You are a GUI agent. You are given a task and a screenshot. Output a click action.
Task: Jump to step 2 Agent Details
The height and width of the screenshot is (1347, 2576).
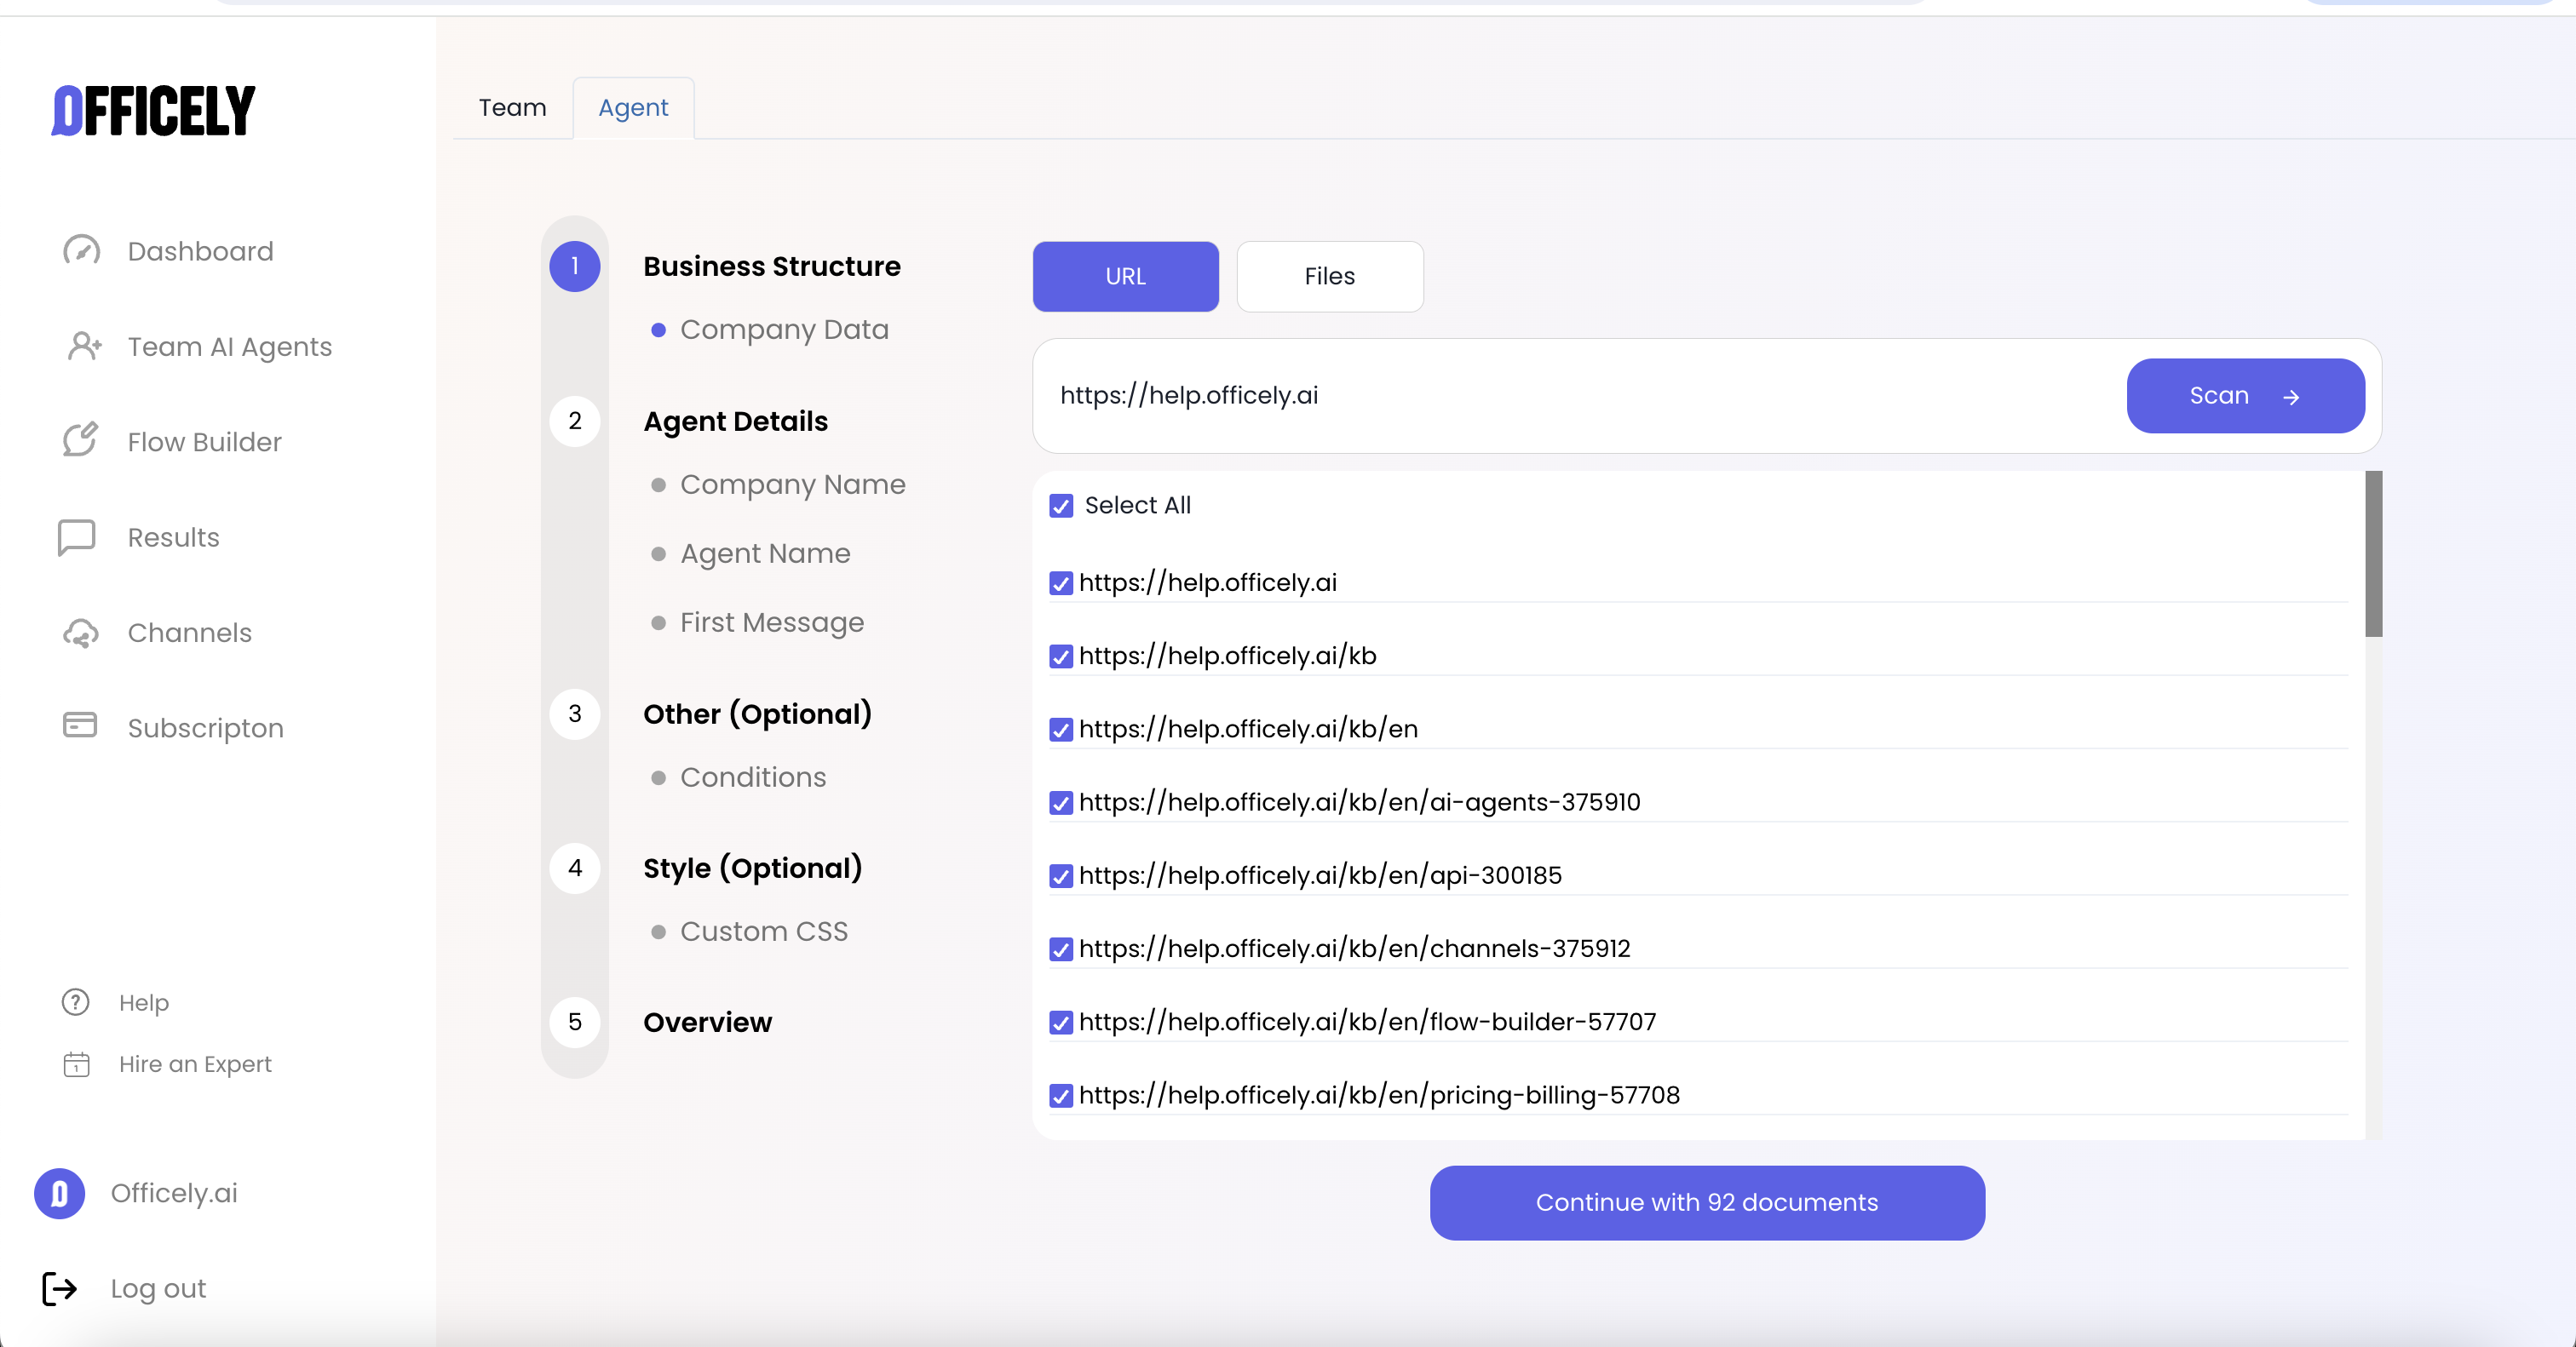[735, 421]
